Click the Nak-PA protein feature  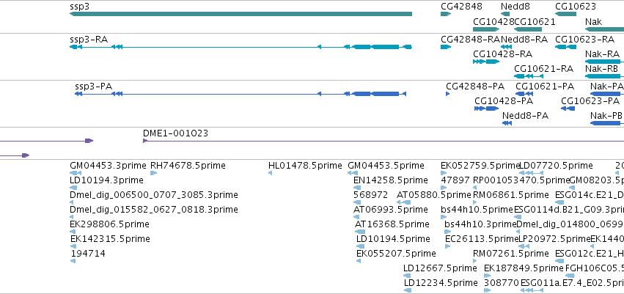607,94
